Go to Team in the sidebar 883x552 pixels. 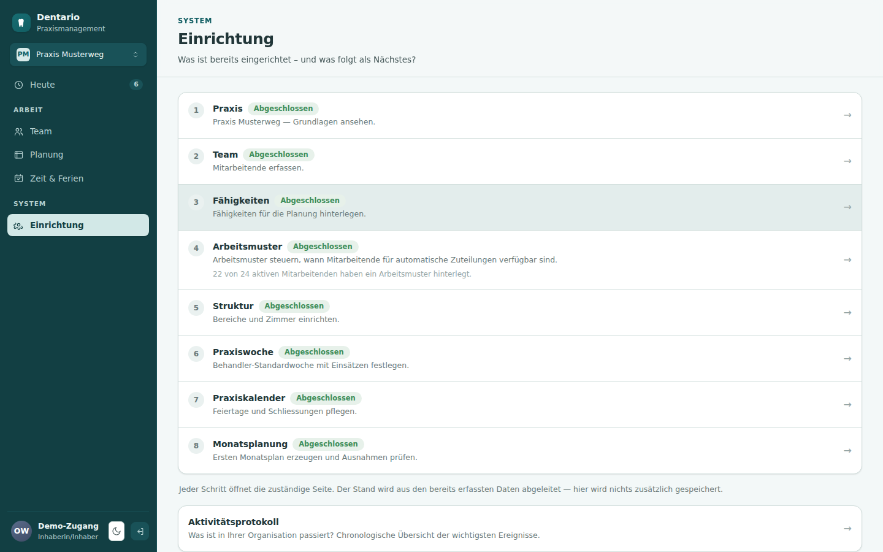click(78, 131)
